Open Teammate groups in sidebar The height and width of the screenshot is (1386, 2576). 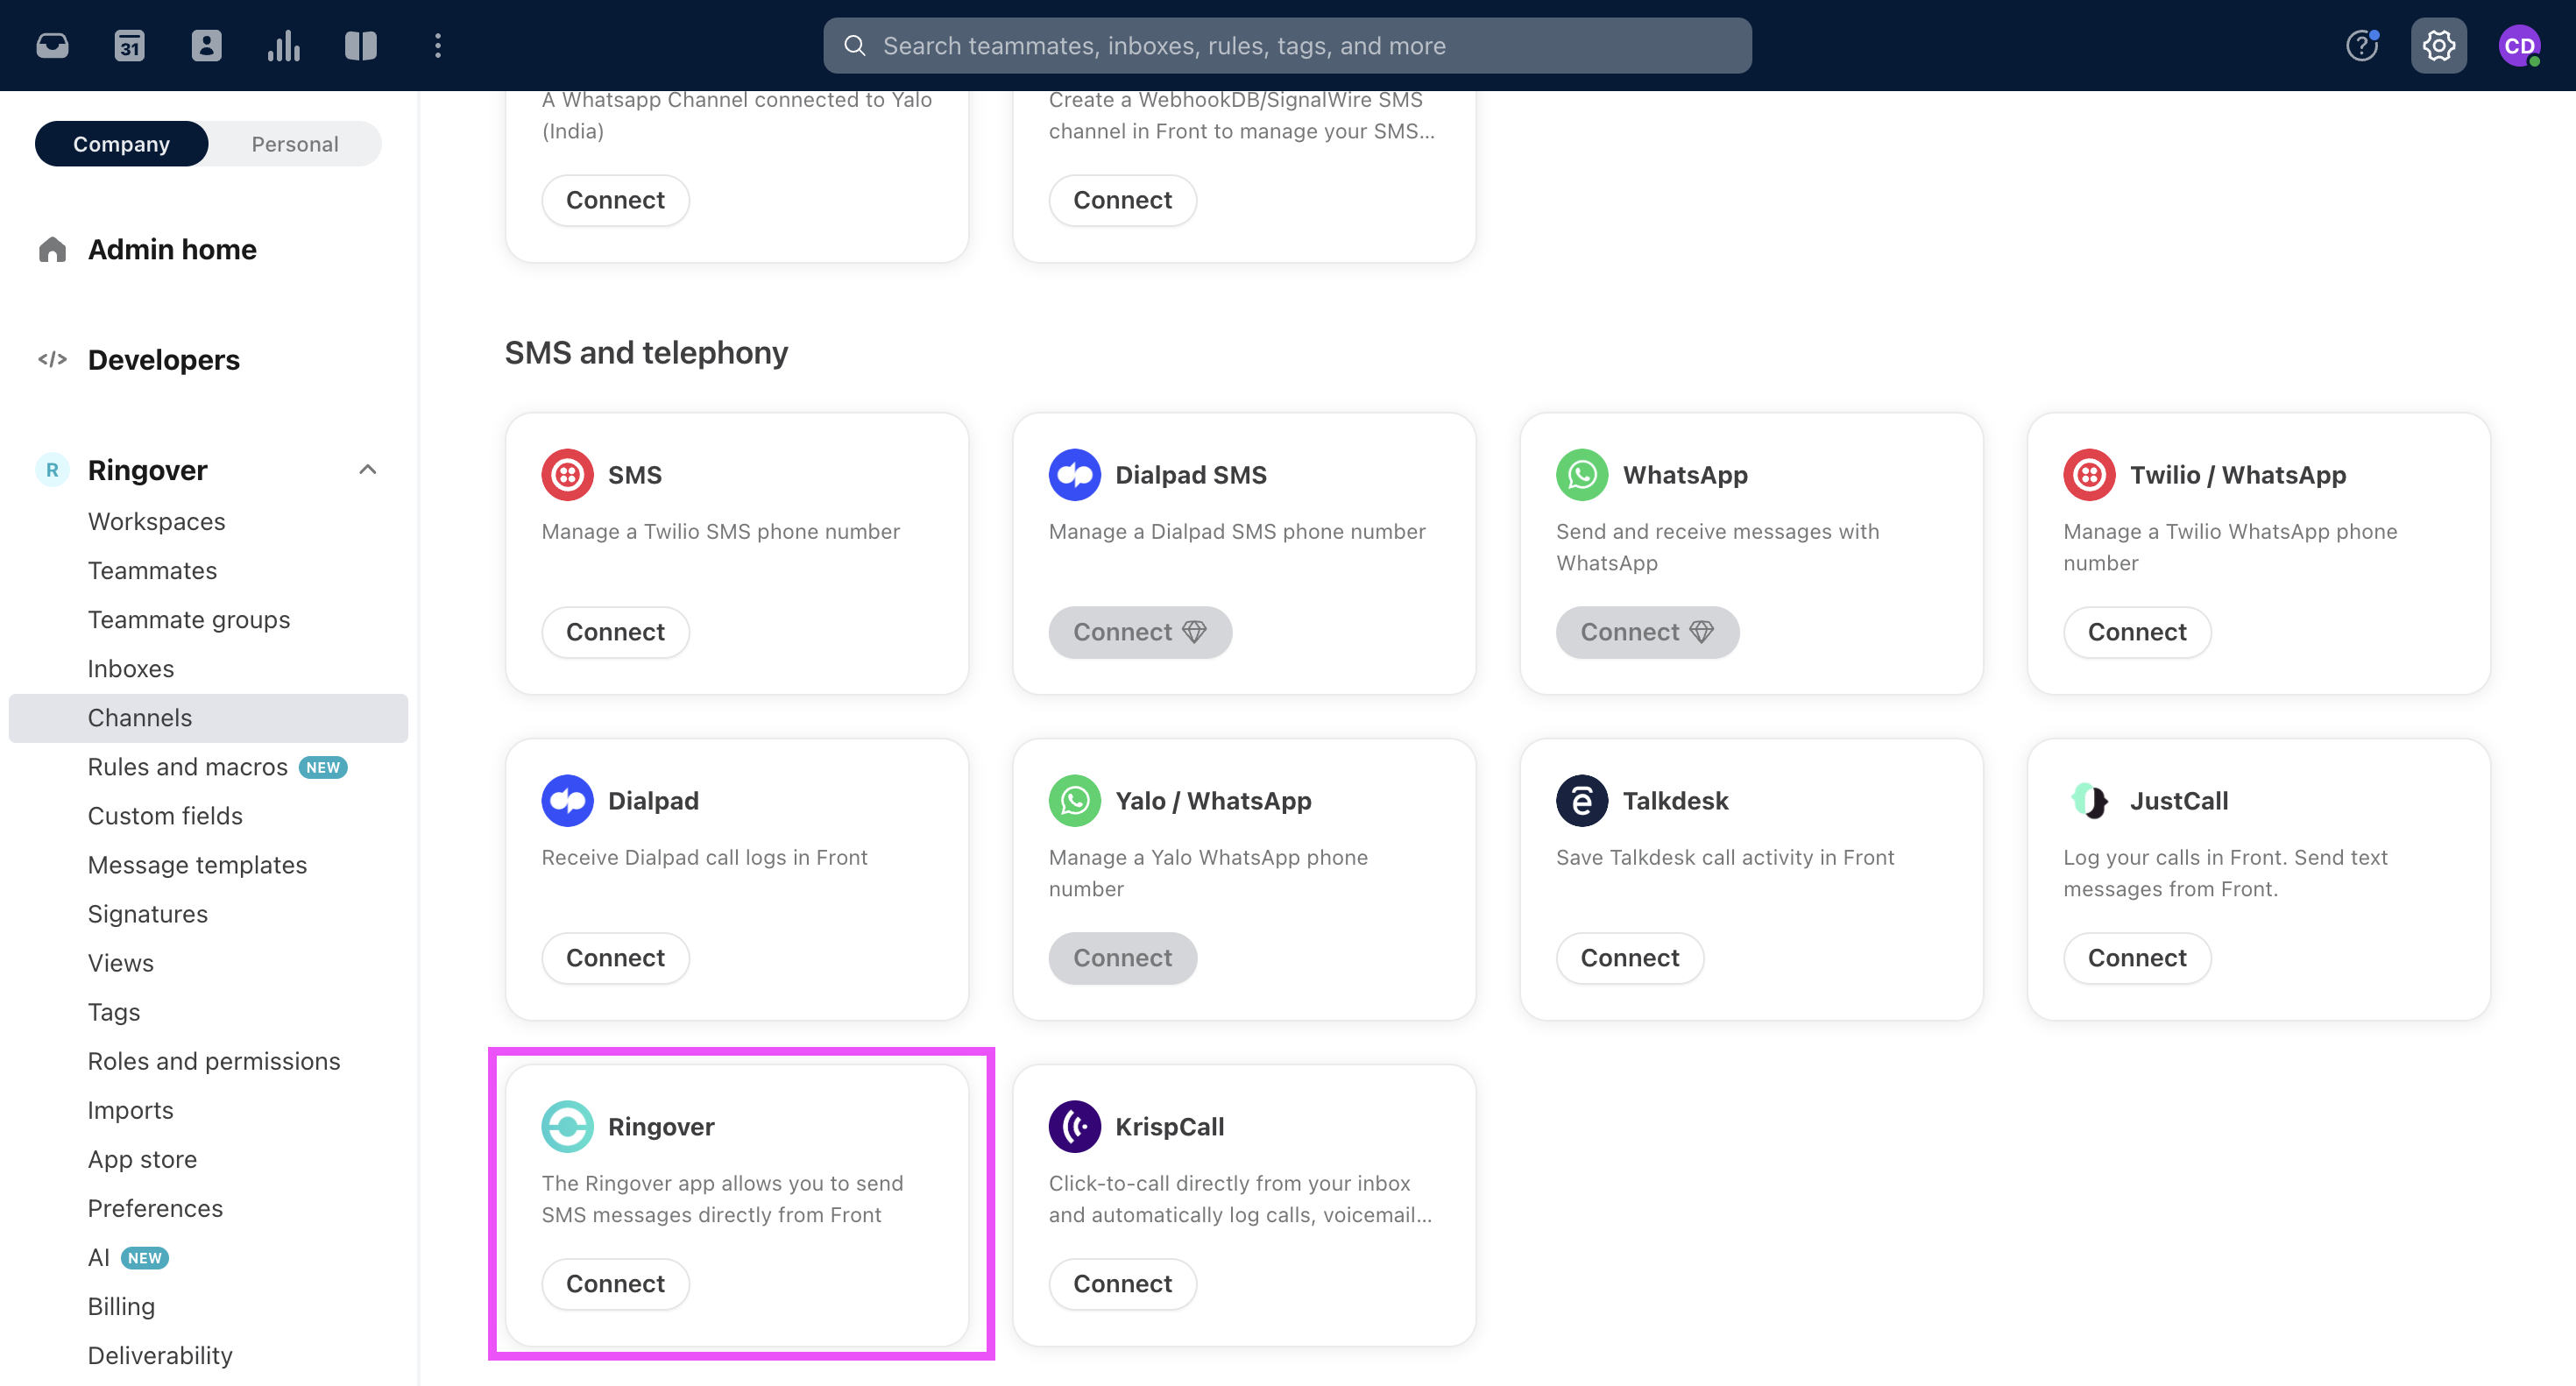(189, 619)
